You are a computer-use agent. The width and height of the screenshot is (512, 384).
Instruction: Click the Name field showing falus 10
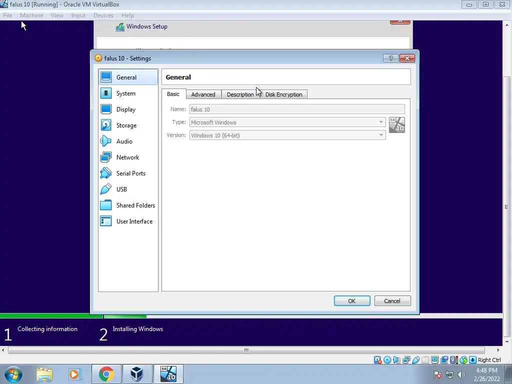tap(297, 109)
